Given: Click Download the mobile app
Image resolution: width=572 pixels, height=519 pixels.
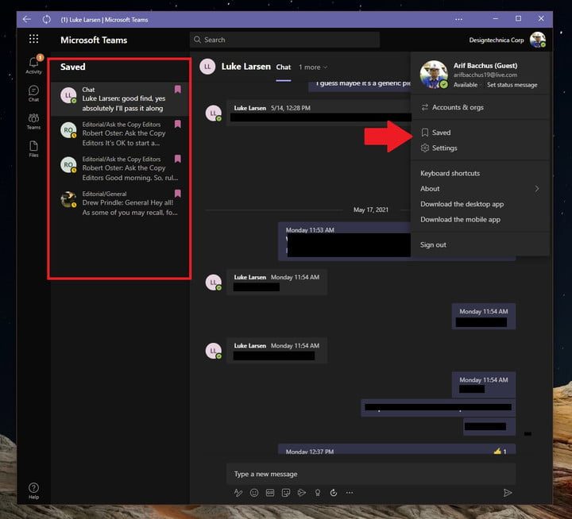Looking at the screenshot, I should (x=480, y=219).
